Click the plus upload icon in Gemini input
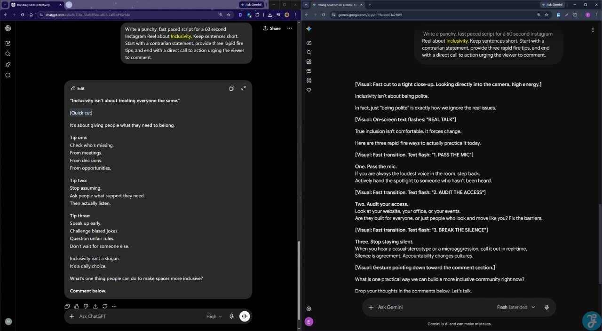Screen dimensions: 602x331 pos(371,307)
